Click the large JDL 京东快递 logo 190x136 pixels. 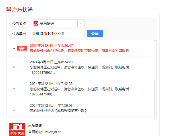pos(17,129)
